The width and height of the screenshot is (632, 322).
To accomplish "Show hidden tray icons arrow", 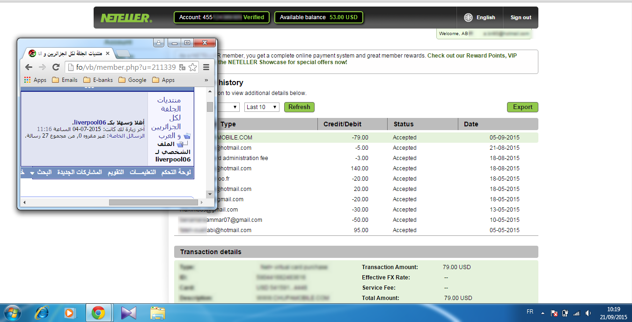I will (x=543, y=312).
